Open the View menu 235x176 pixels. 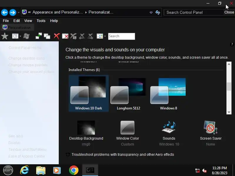click(x=28, y=21)
